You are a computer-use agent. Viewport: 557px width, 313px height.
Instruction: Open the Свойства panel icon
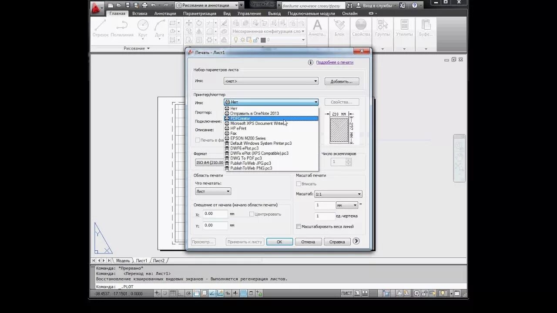[x=361, y=28]
